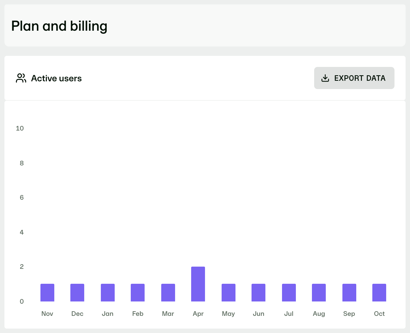The width and height of the screenshot is (410, 333).
Task: Select the March bar in the chart
Action: pyautogui.click(x=168, y=293)
